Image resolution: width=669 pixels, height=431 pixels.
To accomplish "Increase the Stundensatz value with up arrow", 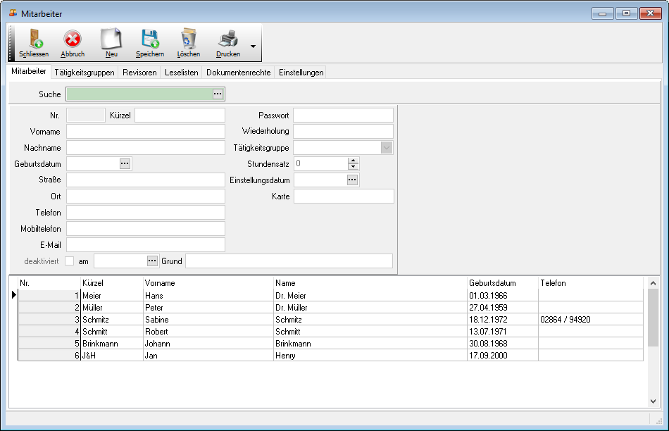I will tap(354, 161).
